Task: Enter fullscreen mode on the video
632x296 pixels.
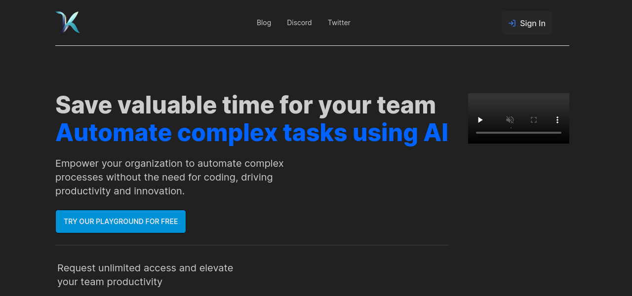Action: click(x=534, y=120)
